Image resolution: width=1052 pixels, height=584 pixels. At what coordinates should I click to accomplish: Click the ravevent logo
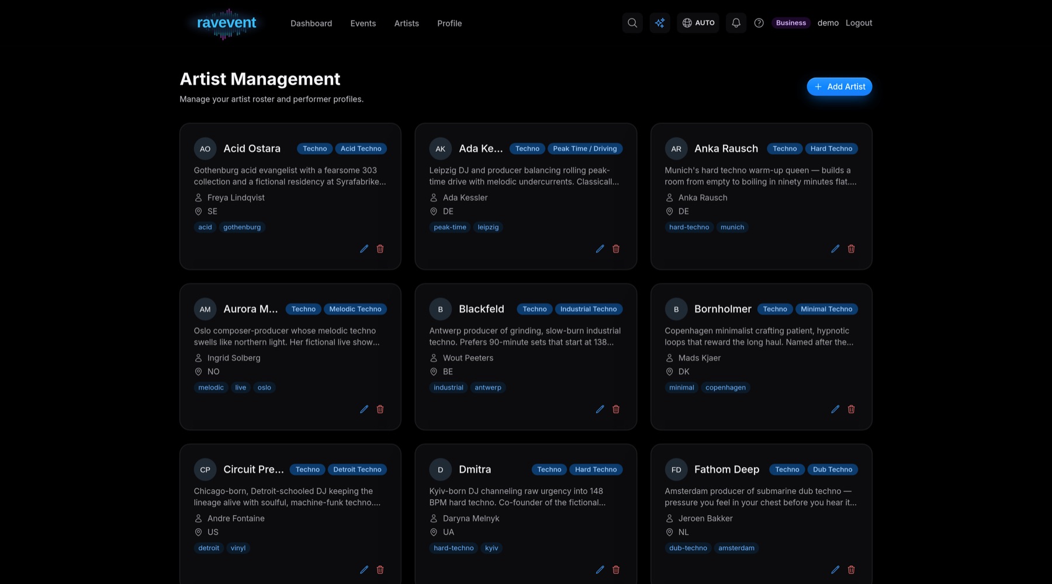pyautogui.click(x=226, y=23)
